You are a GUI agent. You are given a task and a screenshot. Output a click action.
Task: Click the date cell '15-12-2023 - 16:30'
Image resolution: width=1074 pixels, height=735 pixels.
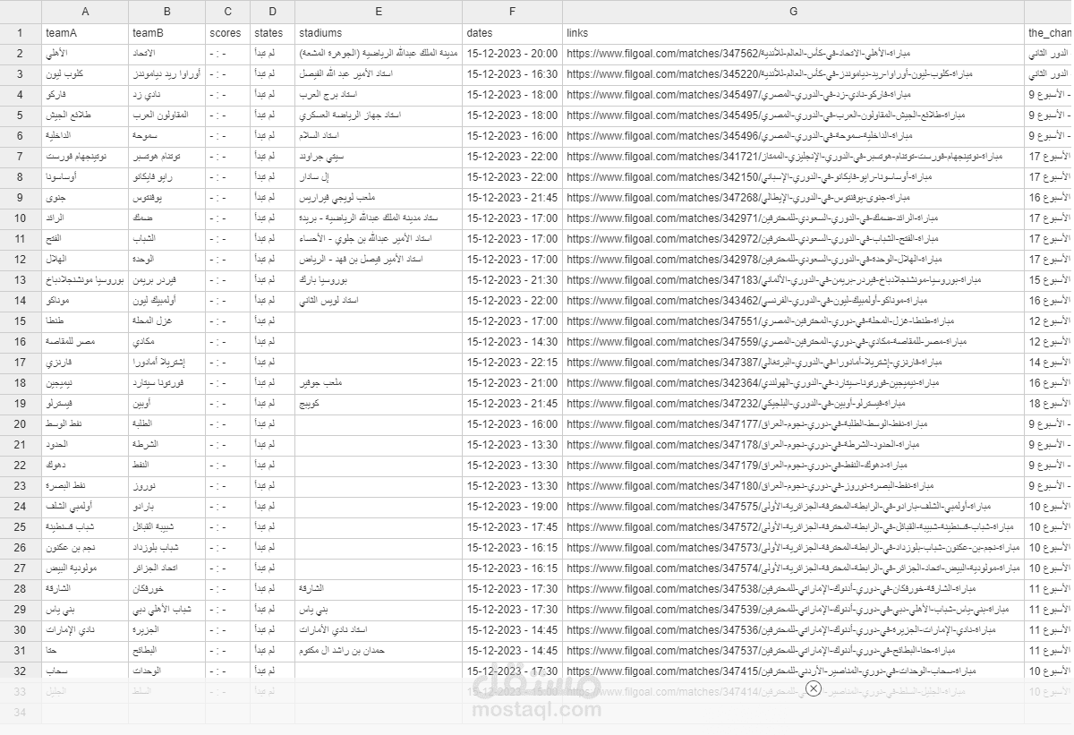(x=512, y=74)
